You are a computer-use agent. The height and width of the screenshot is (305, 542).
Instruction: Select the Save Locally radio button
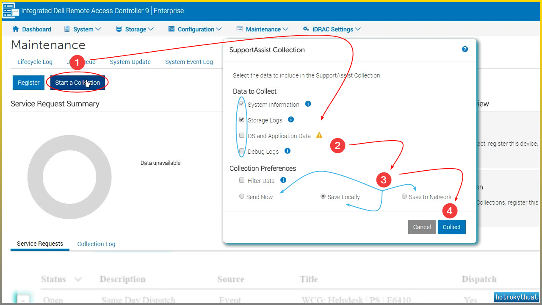coord(323,197)
